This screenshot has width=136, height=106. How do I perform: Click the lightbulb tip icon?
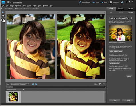click(x=132, y=18)
